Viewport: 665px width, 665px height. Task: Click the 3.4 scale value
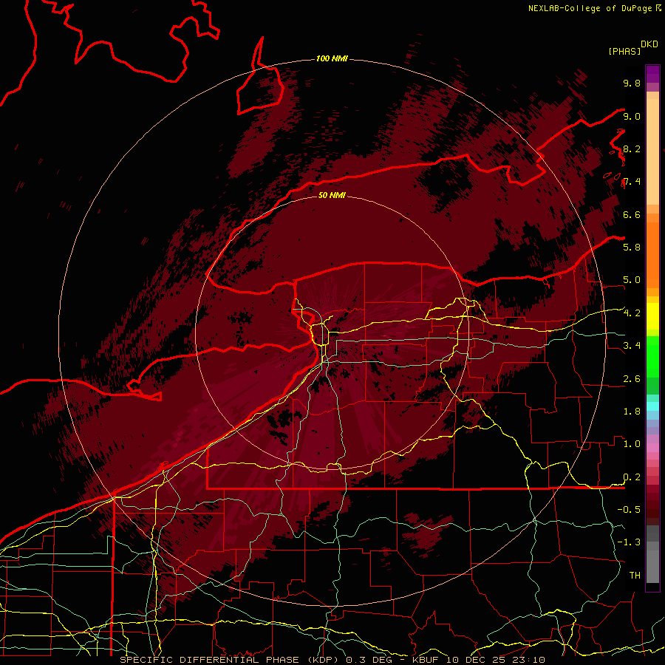pyautogui.click(x=632, y=345)
